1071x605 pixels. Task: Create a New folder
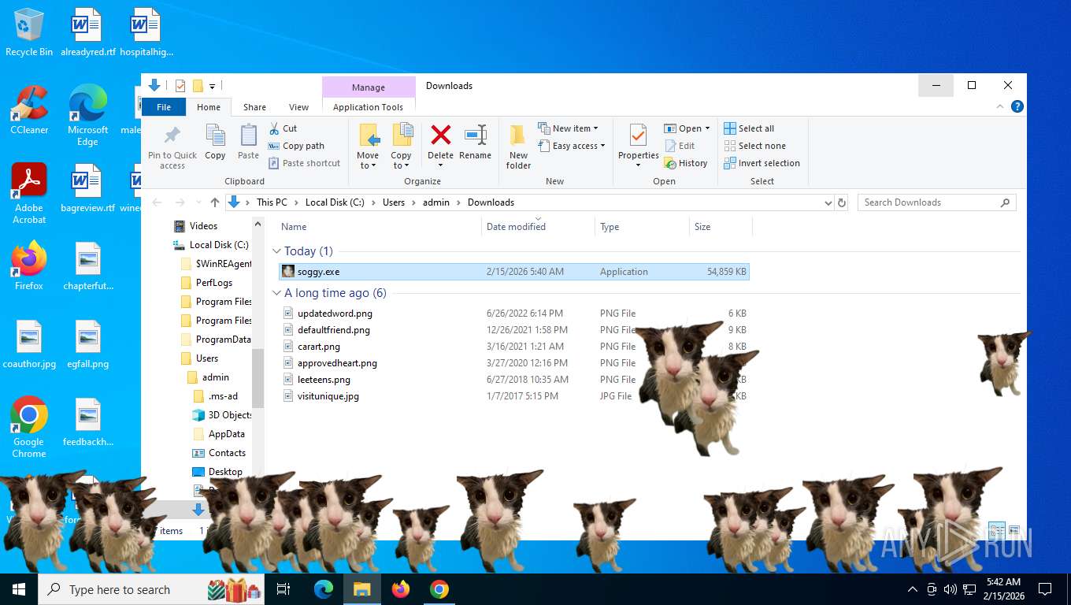(x=518, y=147)
